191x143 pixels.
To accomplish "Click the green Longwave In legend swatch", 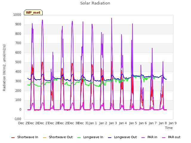I will [x=79, y=137].
